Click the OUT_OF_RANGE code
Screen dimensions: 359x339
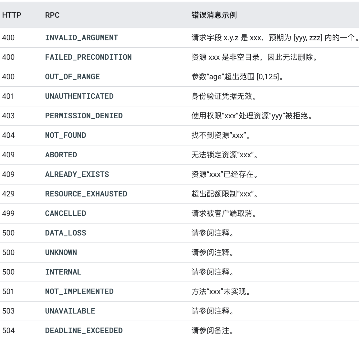tap(72, 77)
